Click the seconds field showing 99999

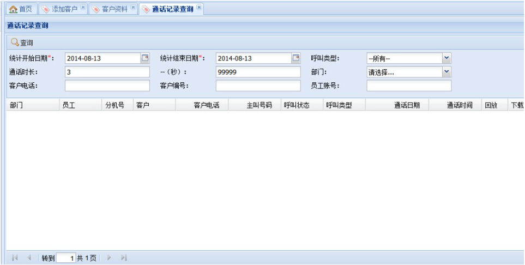click(x=258, y=71)
